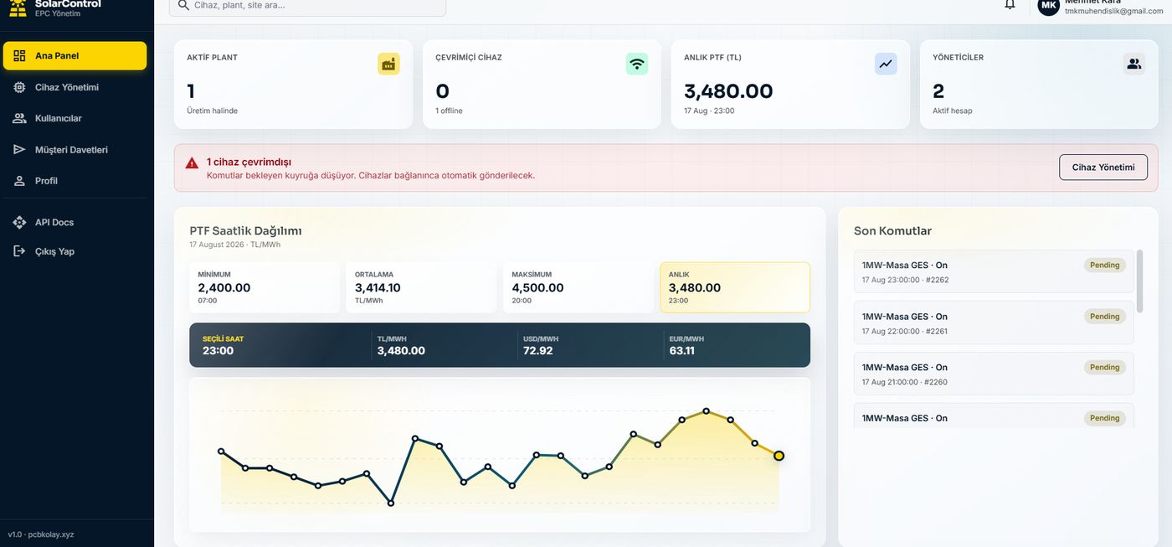Open the Kullanıcılar page
The width and height of the screenshot is (1172, 547).
pyautogui.click(x=75, y=118)
